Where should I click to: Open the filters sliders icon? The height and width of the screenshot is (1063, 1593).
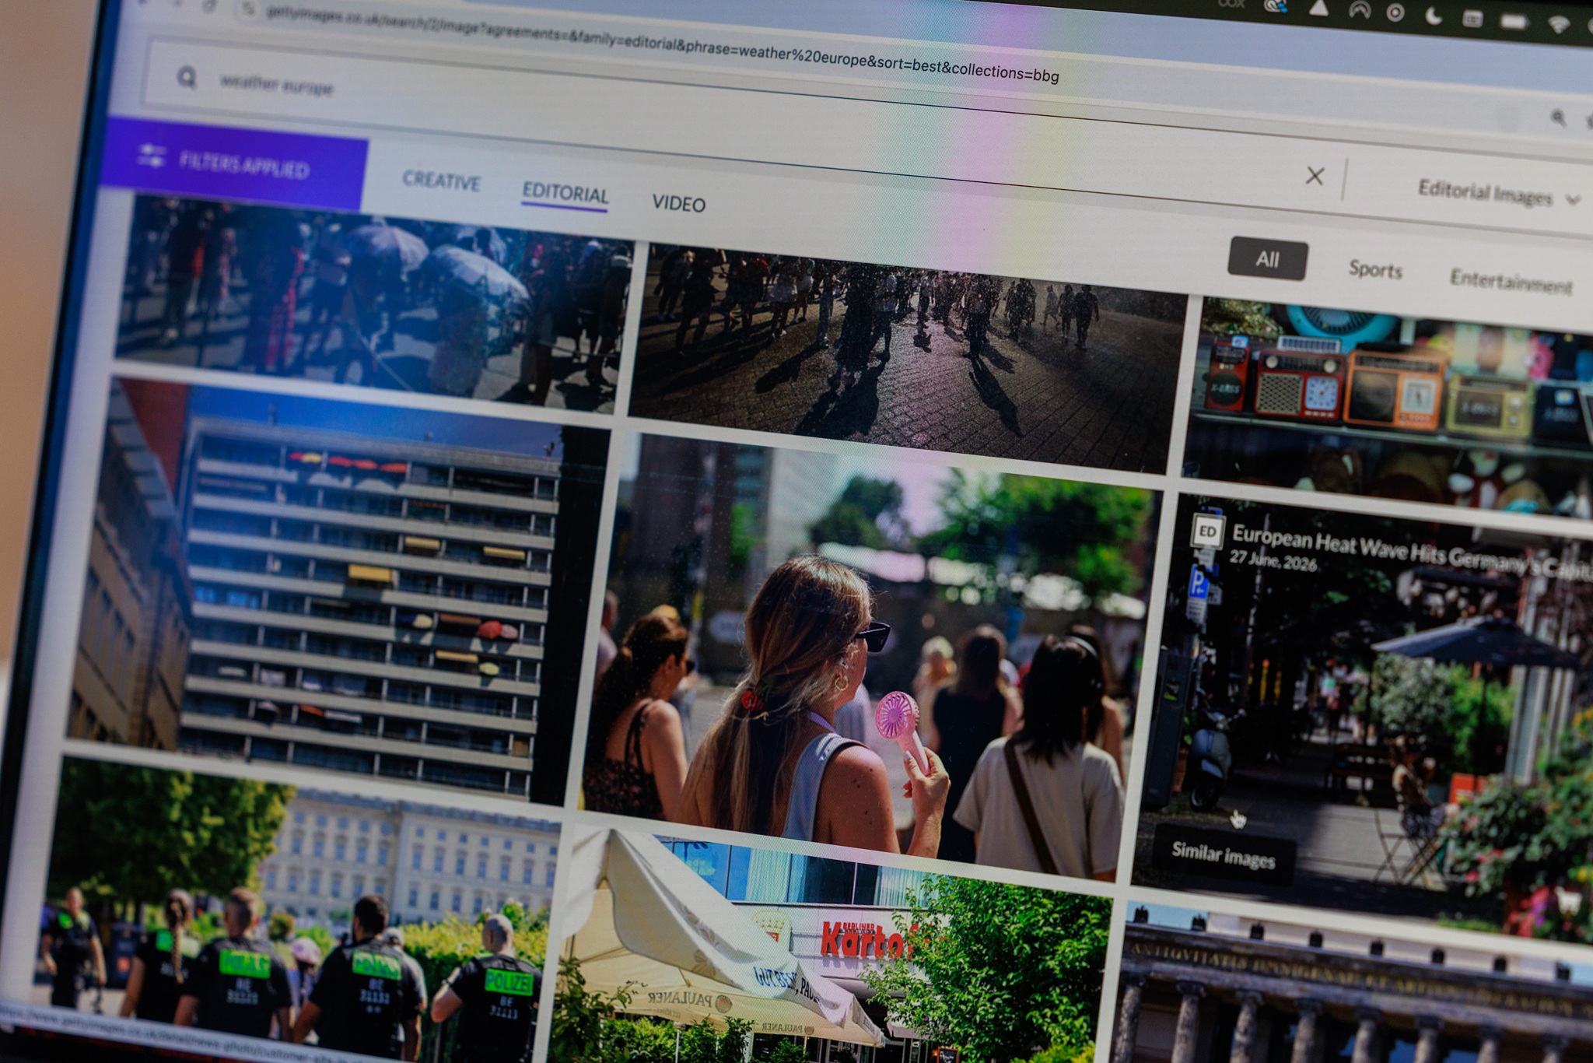[151, 156]
